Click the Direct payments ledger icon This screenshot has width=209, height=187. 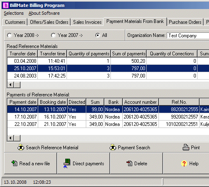click(67, 163)
